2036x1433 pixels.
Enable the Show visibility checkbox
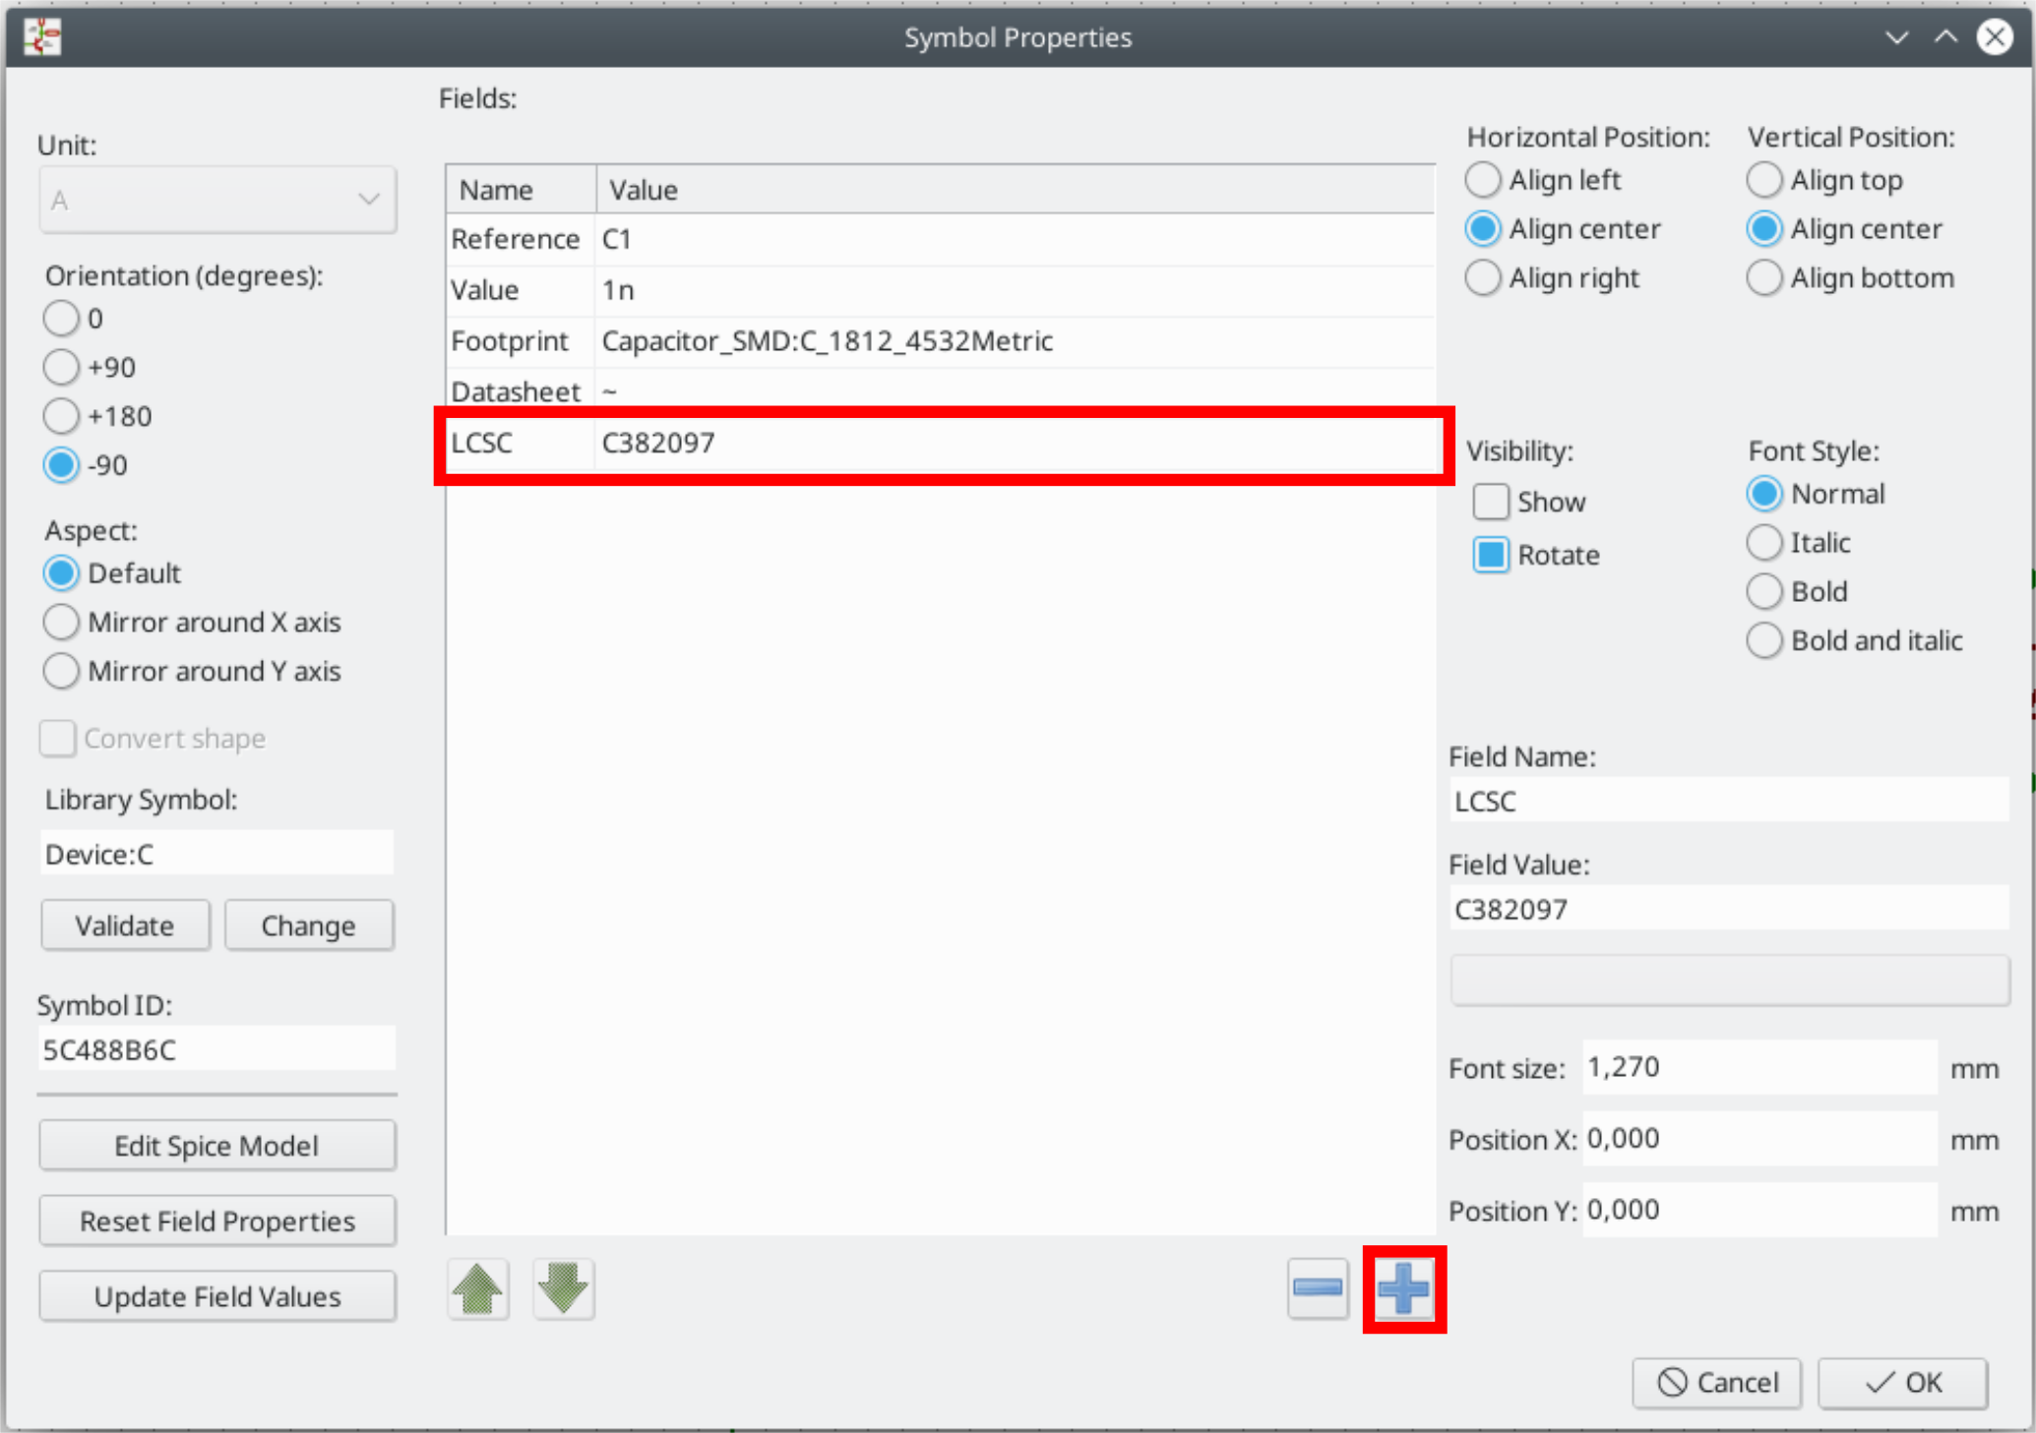click(1490, 502)
